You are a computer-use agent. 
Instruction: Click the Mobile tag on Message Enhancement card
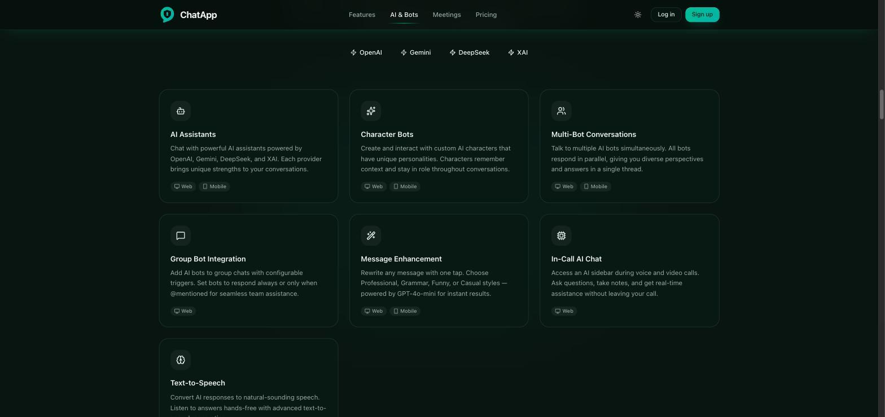405,311
